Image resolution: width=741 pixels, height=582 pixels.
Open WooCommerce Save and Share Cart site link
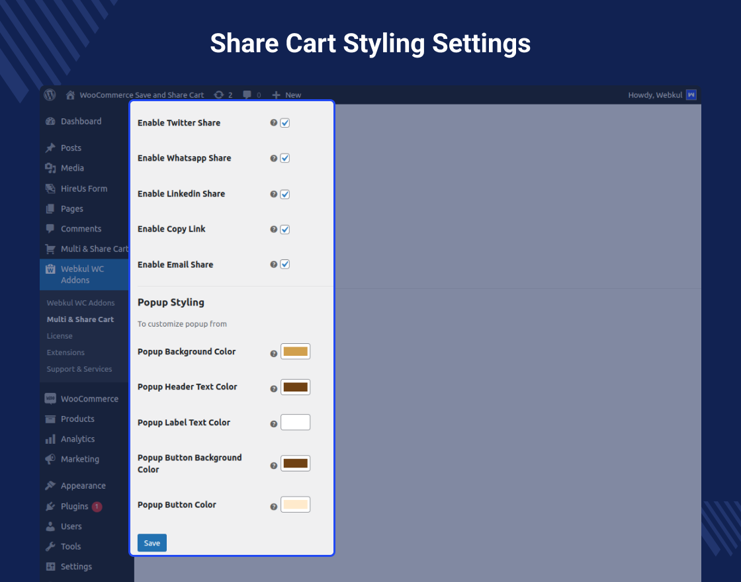[142, 95]
